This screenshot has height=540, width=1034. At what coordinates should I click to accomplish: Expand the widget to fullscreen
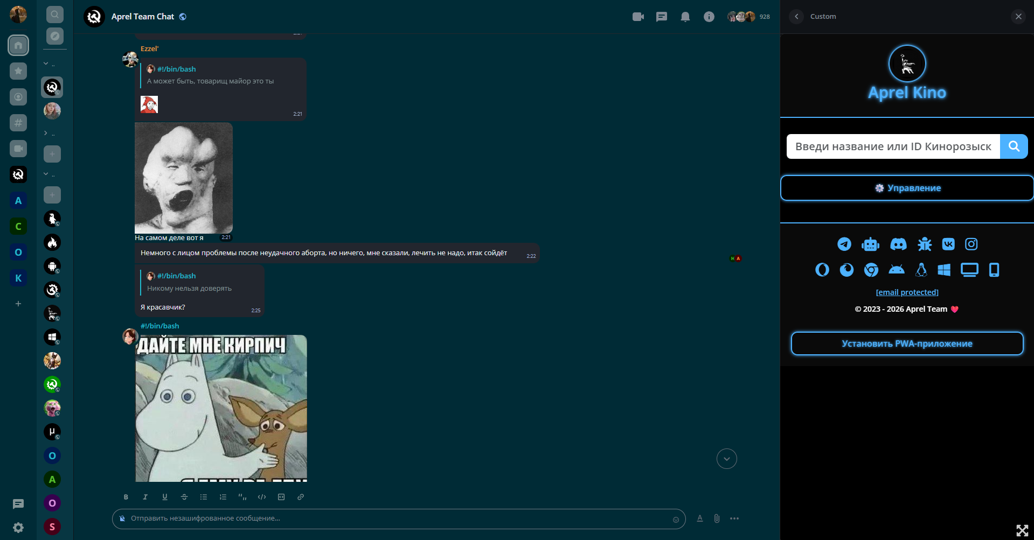coord(1022,530)
